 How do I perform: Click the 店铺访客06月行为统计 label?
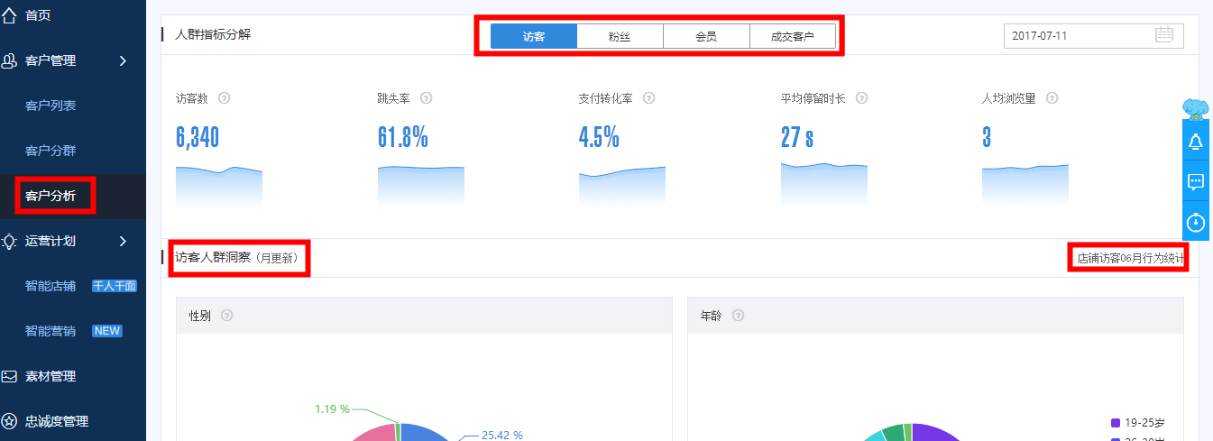(x=1130, y=258)
